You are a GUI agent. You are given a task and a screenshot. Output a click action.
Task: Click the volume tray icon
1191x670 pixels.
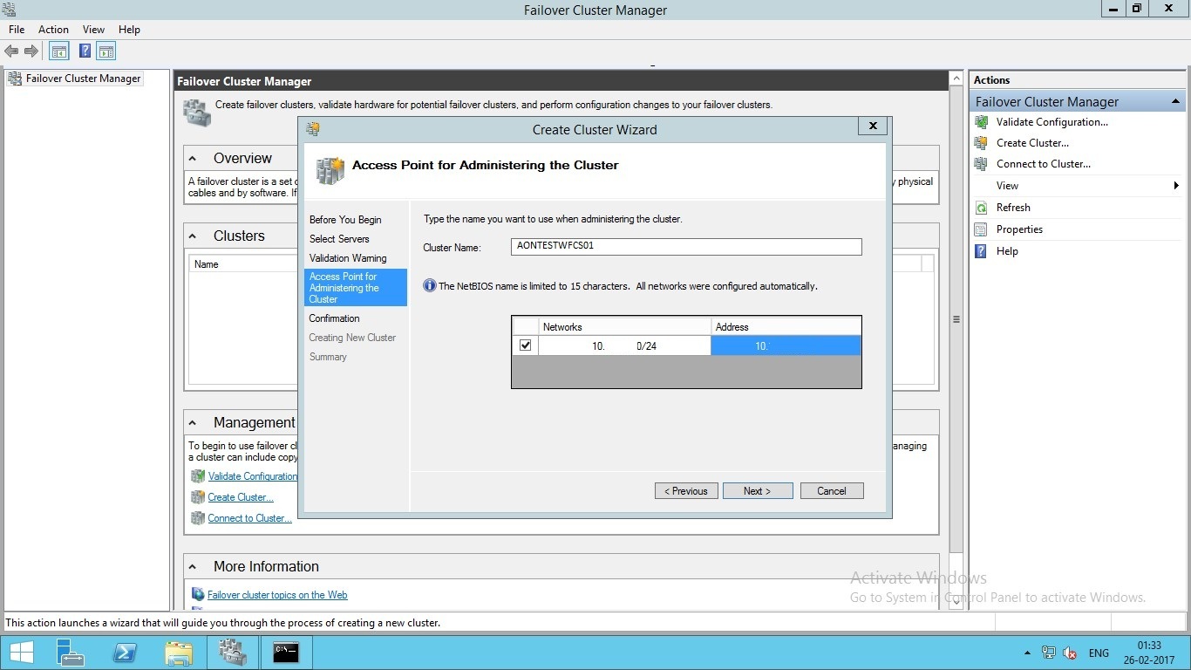[x=1070, y=653]
